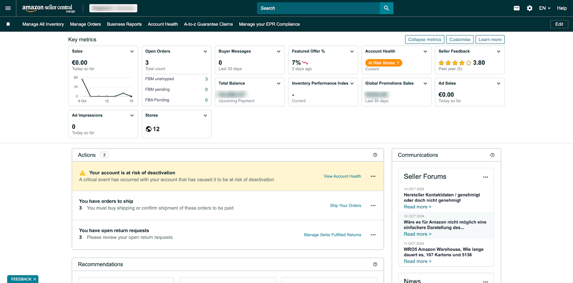Screen dimensions: 573x283
Task: Expand the Buyer Messages metric dropdown
Action: coord(279,52)
